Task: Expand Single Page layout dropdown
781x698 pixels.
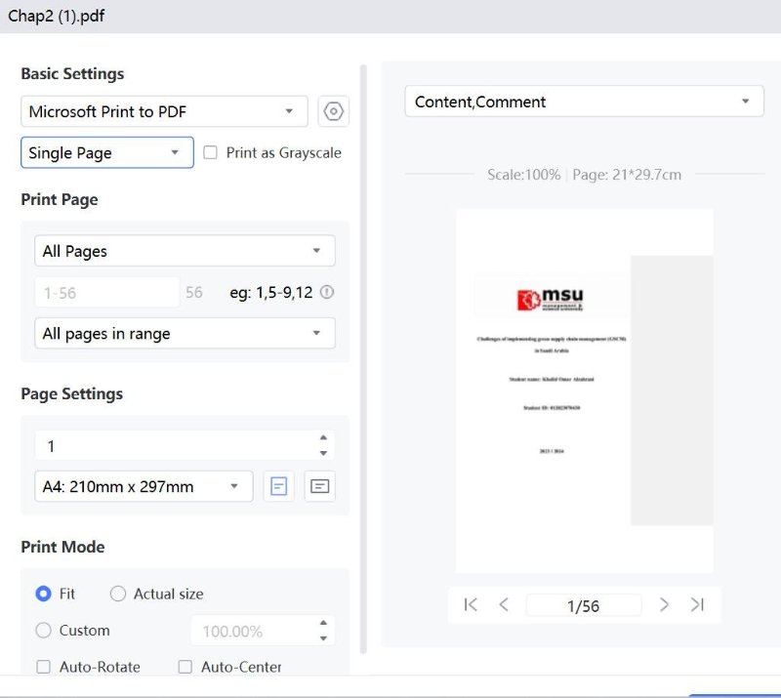Action: click(107, 153)
